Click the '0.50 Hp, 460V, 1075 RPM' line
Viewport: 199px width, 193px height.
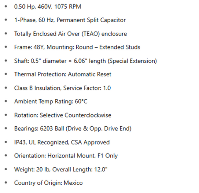pyautogui.click(x=48, y=7)
